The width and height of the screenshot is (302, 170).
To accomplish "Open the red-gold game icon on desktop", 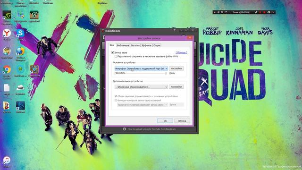I will click(7, 106).
